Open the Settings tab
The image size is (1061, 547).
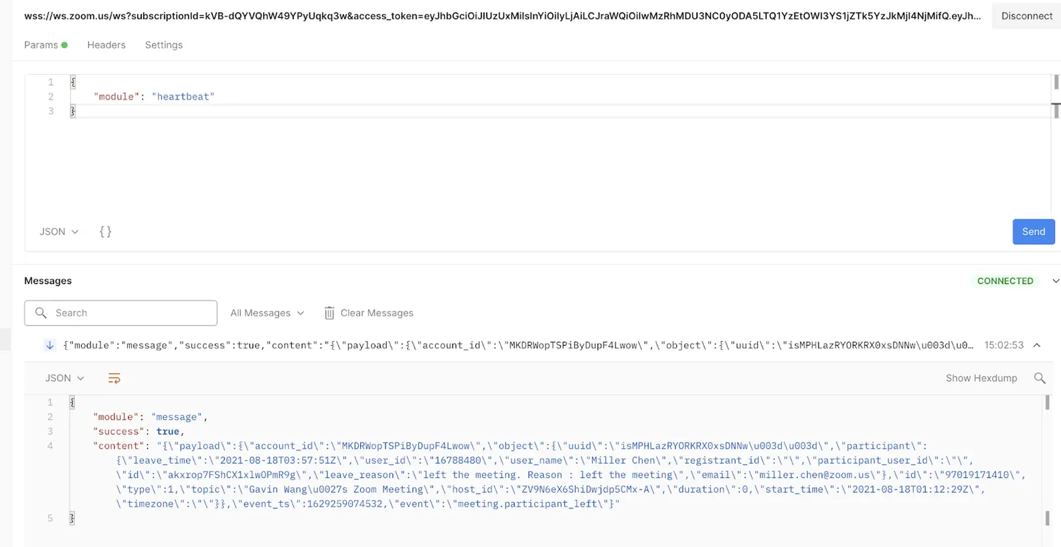coord(164,45)
